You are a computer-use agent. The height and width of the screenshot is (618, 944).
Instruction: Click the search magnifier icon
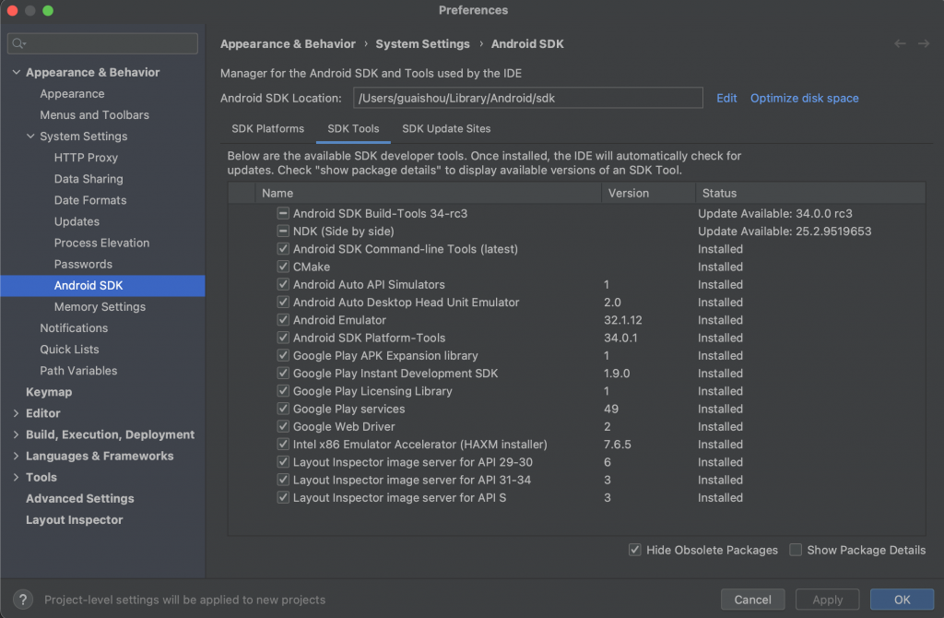[x=18, y=43]
